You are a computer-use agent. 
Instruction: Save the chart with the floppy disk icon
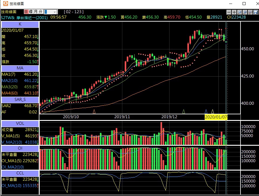255,12
